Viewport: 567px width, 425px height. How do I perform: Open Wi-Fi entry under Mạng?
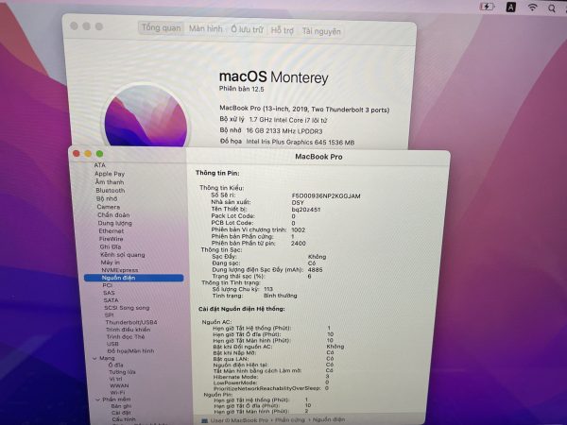(117, 391)
